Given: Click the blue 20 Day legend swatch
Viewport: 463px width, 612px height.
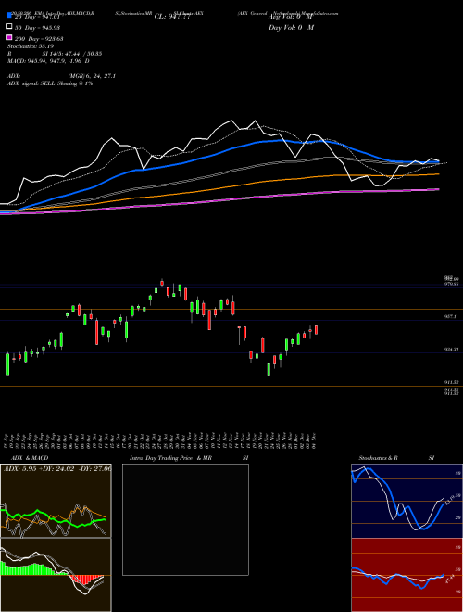Looking at the screenshot, I should coord(9,15).
